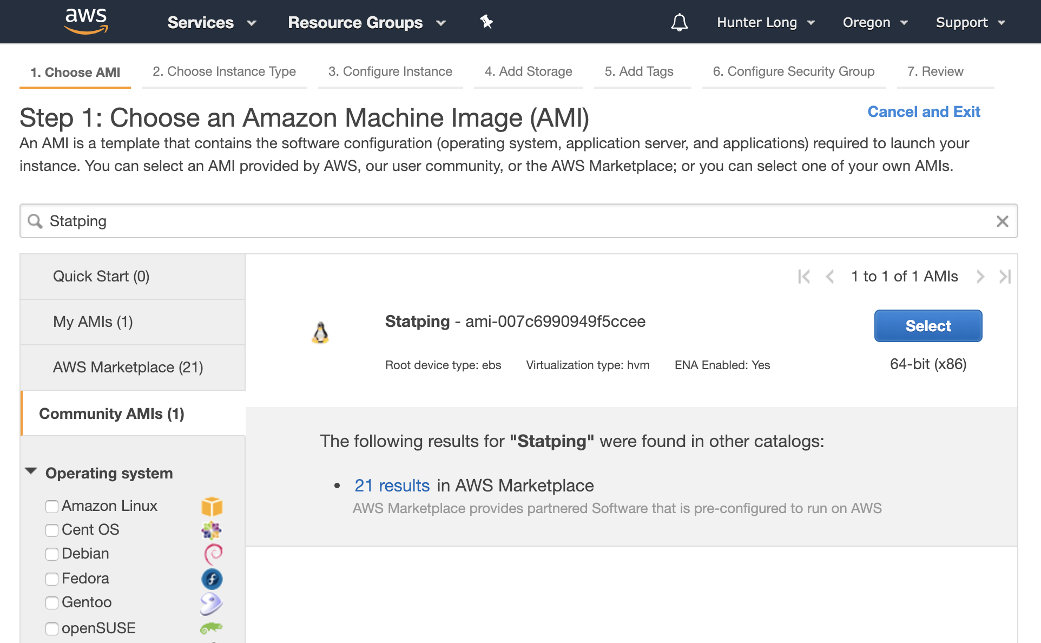This screenshot has width=1041, height=643.
Task: Check the openSUSE filter
Action: click(x=52, y=629)
